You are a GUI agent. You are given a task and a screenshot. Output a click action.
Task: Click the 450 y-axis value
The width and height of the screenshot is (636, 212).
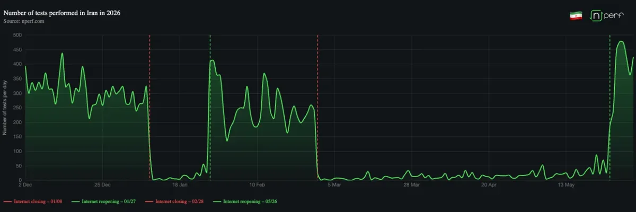(17, 50)
